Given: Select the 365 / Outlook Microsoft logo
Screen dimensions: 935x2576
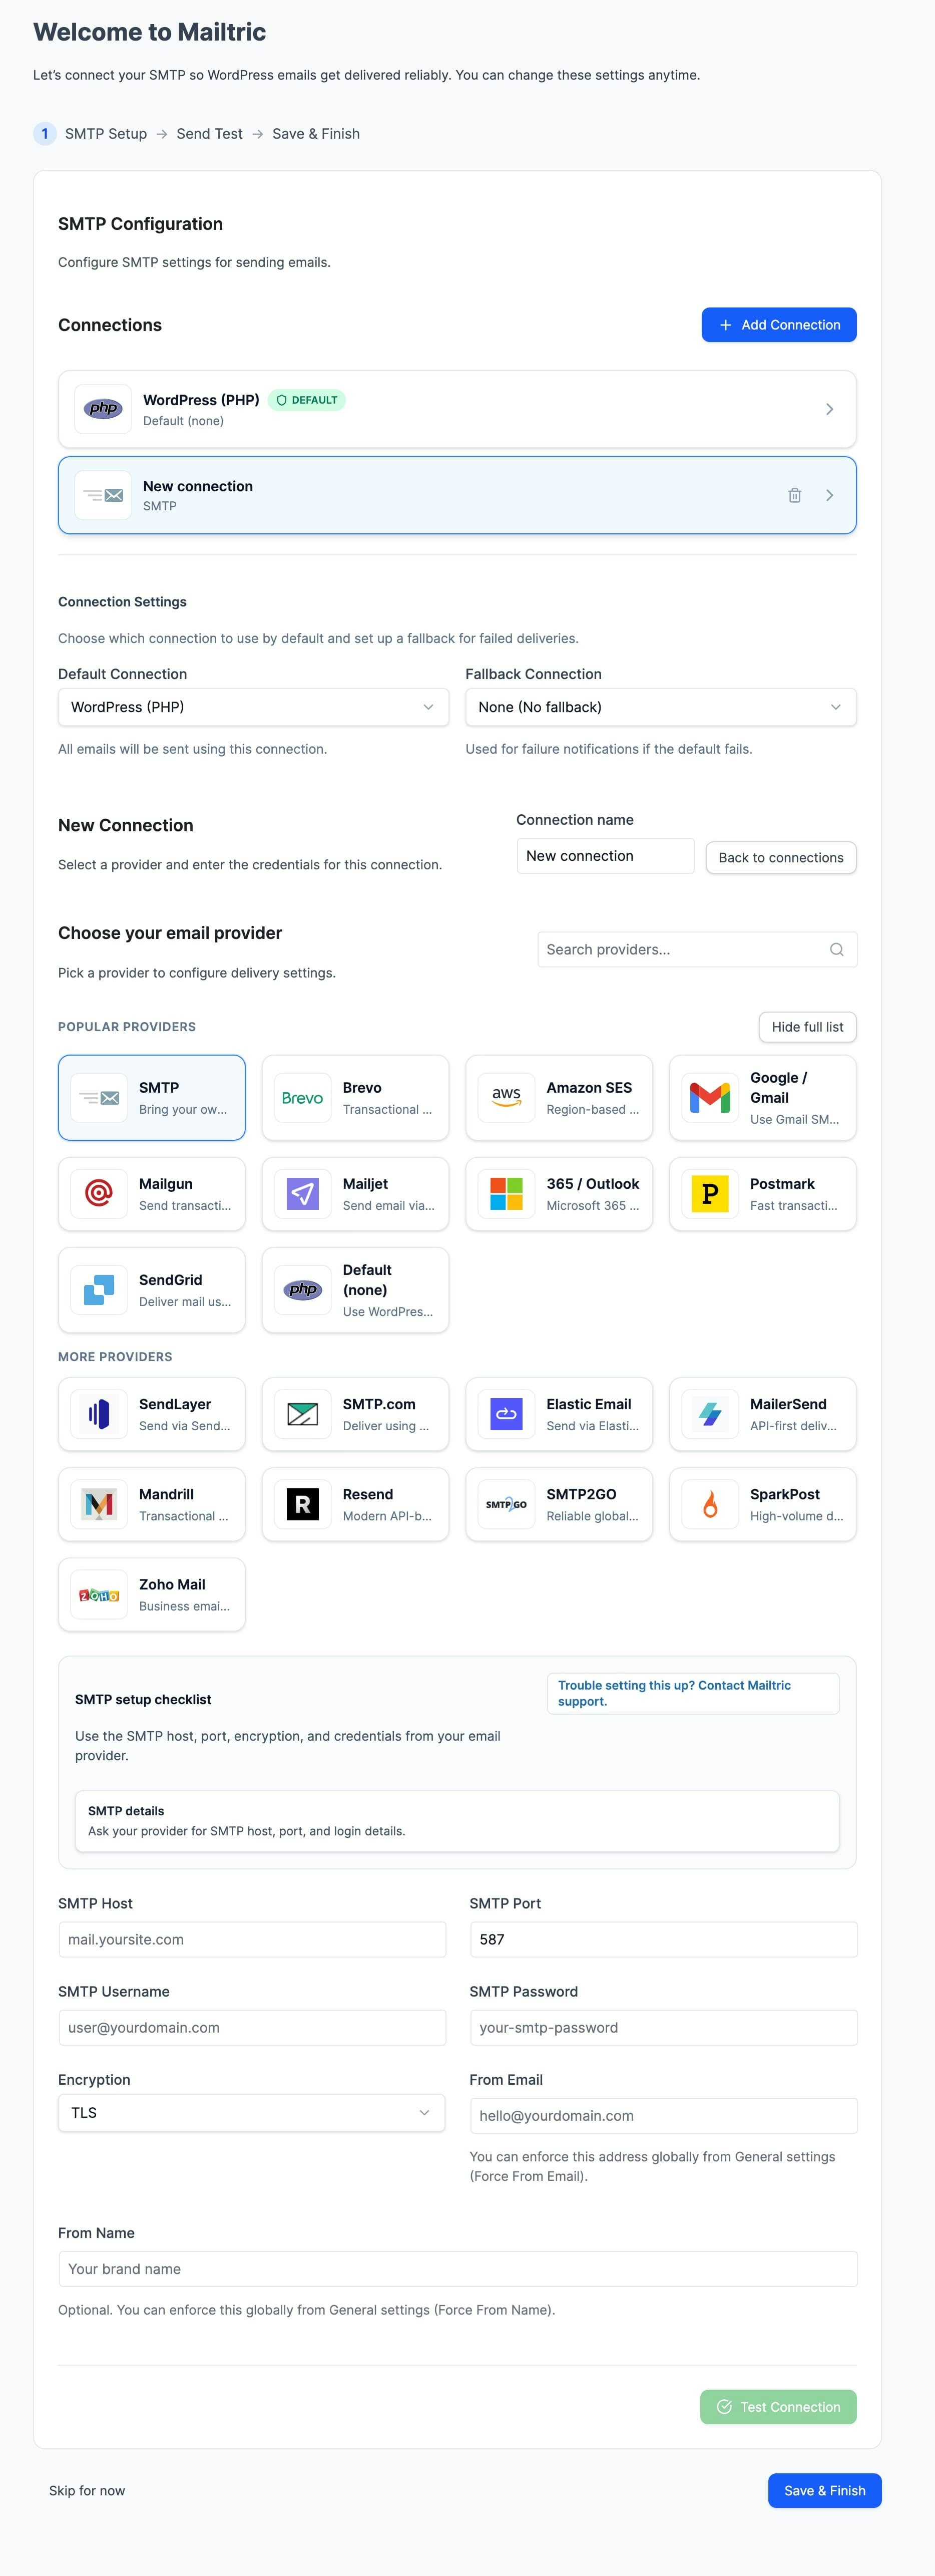Looking at the screenshot, I should click(507, 1194).
